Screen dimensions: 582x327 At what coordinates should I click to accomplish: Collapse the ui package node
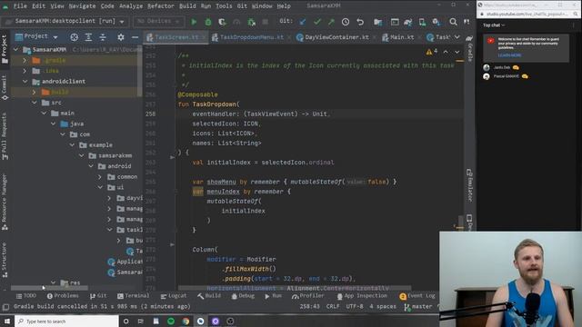point(100,187)
